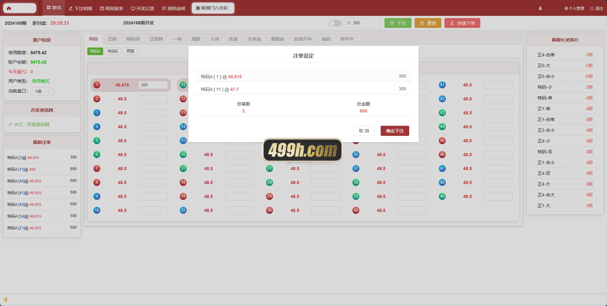Open the 开奖记录 menu
607x306 pixels.
point(143,8)
